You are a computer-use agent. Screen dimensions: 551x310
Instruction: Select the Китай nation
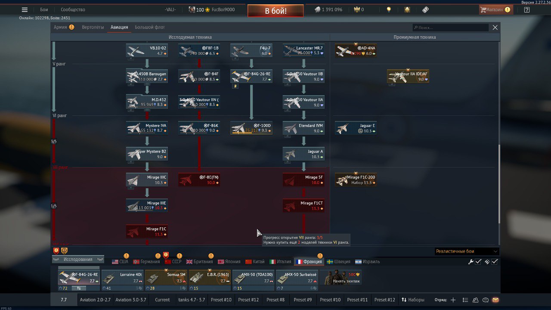click(x=255, y=261)
